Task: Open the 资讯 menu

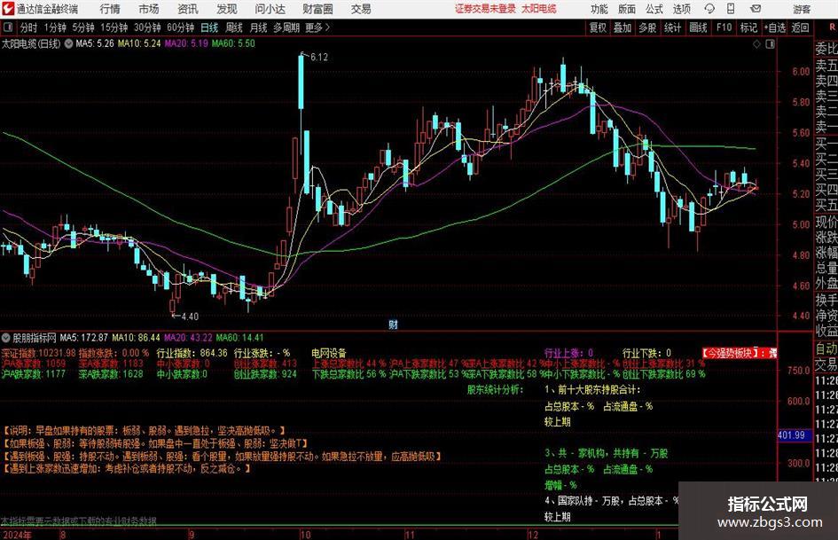Action: coord(188,9)
